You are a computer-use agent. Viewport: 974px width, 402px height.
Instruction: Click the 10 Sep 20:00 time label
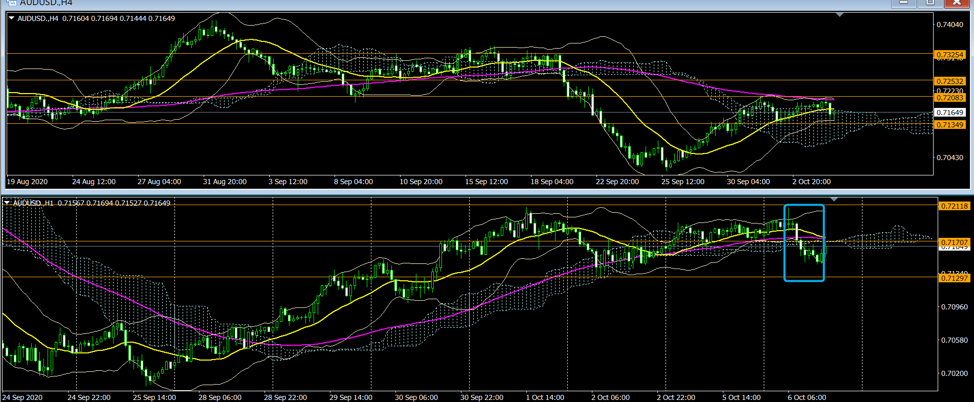421,182
